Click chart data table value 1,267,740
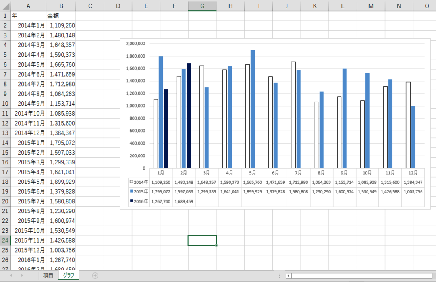This screenshot has height=282, width=436. 161,201
